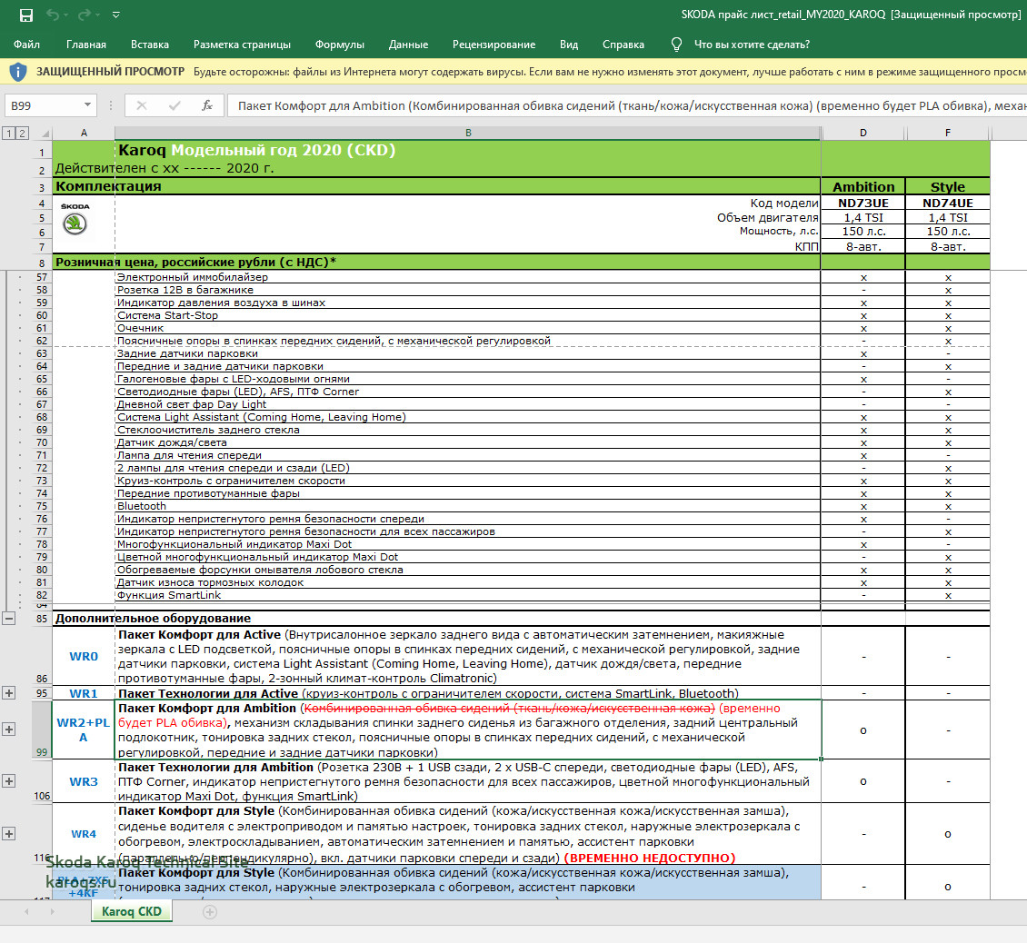Click the Undo arrow icon
The width and height of the screenshot is (1027, 943).
coord(53,15)
